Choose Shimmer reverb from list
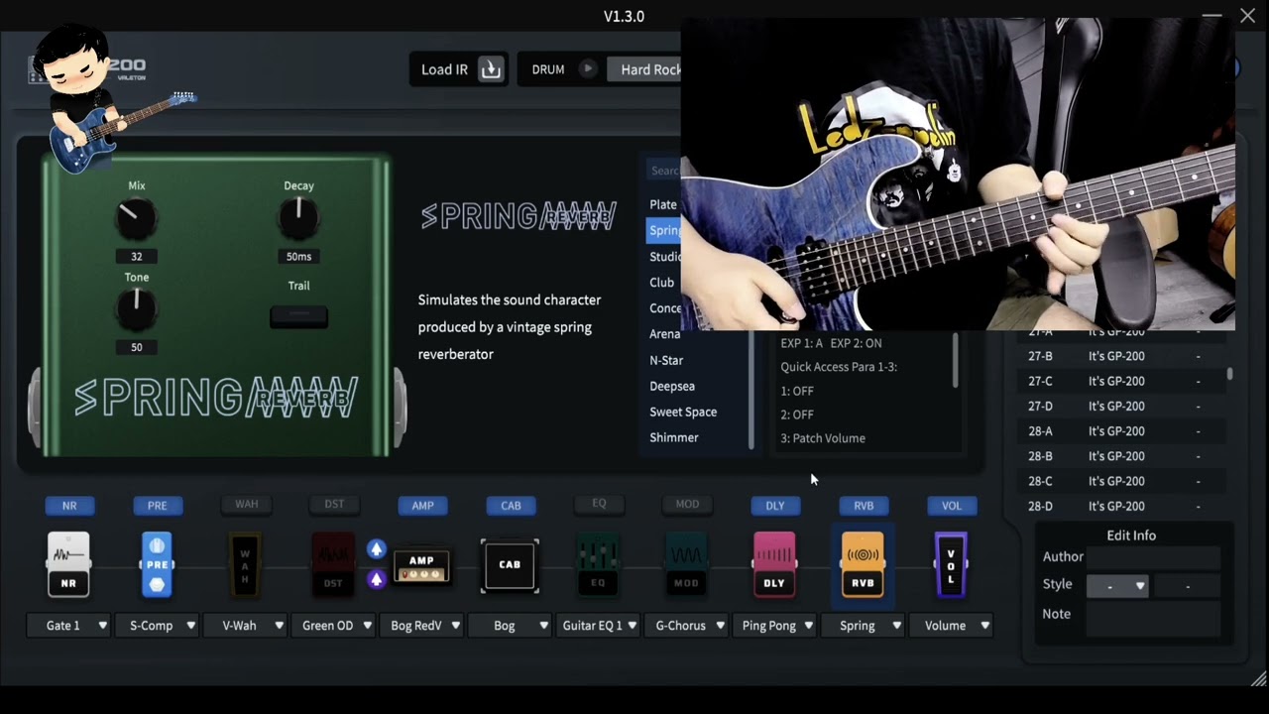Screen dimensions: 1269x714 tap(674, 437)
